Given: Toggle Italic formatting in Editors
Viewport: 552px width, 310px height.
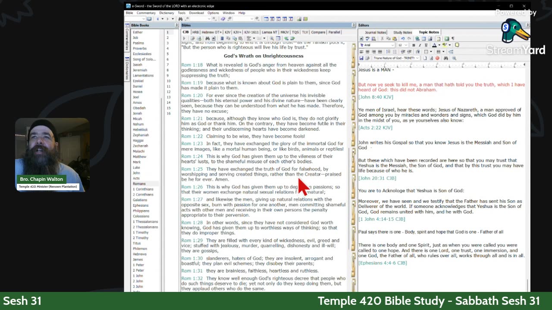Looking at the screenshot, I should (420, 45).
